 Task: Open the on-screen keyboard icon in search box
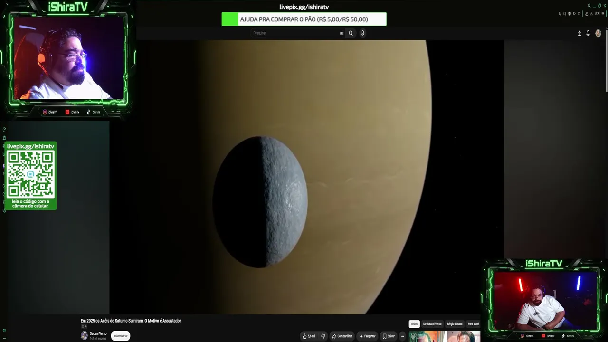click(342, 33)
